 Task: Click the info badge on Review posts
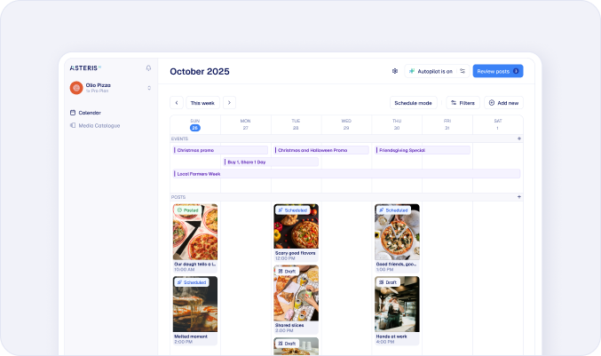[516, 71]
